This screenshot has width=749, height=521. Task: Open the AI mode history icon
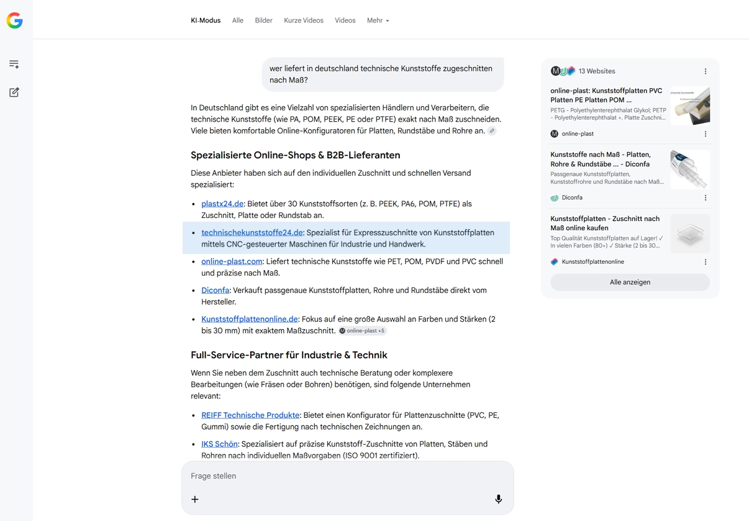[14, 65]
